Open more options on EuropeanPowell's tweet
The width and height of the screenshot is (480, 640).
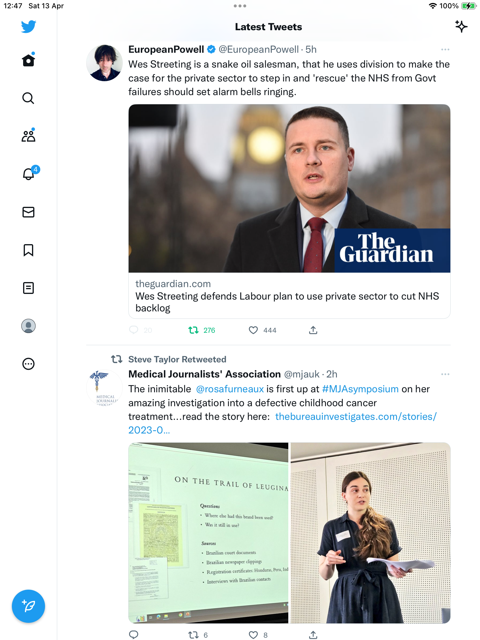pos(445,49)
